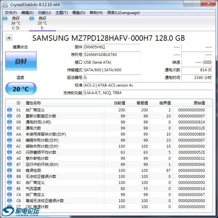The image size is (218, 218).
Task: Click the status icon for row BC
Action: (x=10, y=182)
